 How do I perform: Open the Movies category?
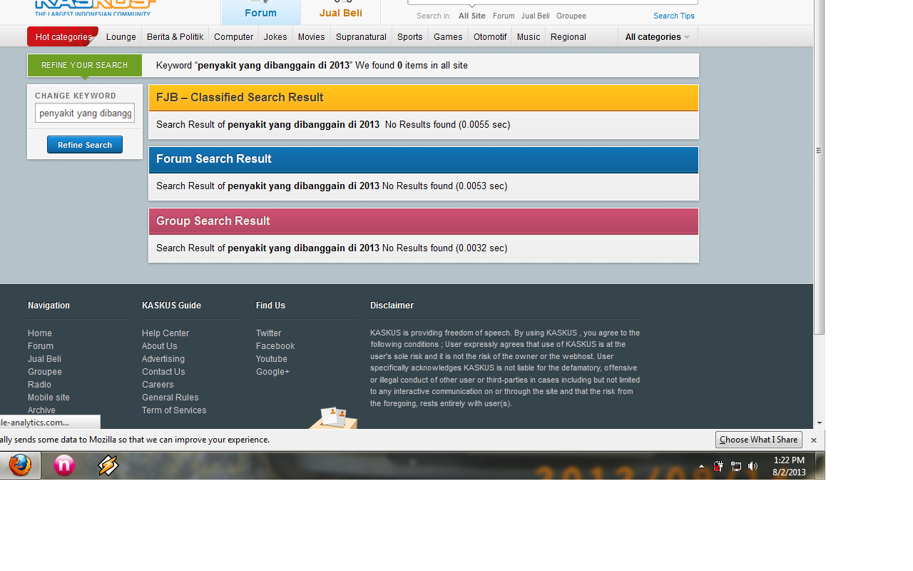coord(311,37)
